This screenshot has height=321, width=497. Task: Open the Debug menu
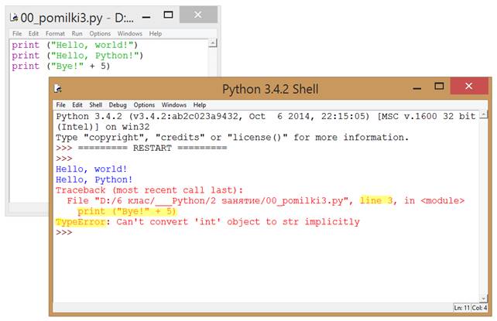point(118,104)
